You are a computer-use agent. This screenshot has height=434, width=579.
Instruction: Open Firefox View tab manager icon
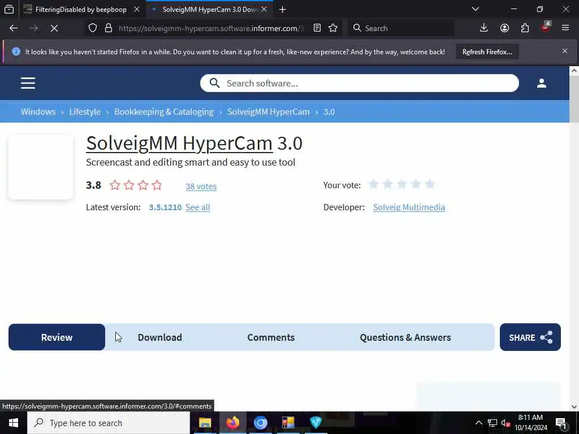tap(9, 9)
